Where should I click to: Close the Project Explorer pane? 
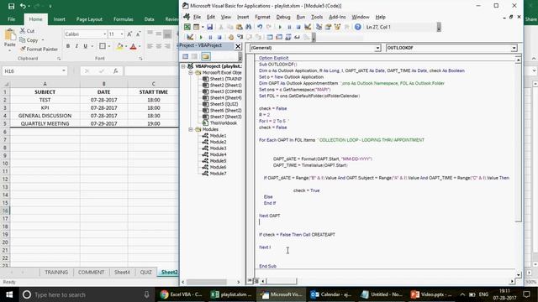238,46
